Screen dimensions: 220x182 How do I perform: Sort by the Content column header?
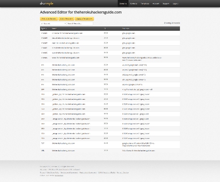point(126,29)
